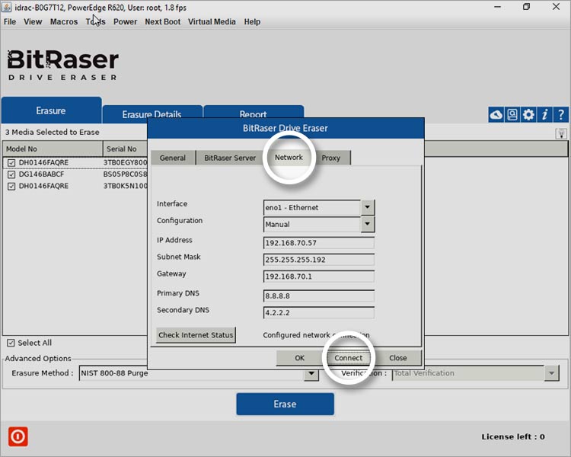Click the IP Address field 192.168.70.57

coord(319,243)
